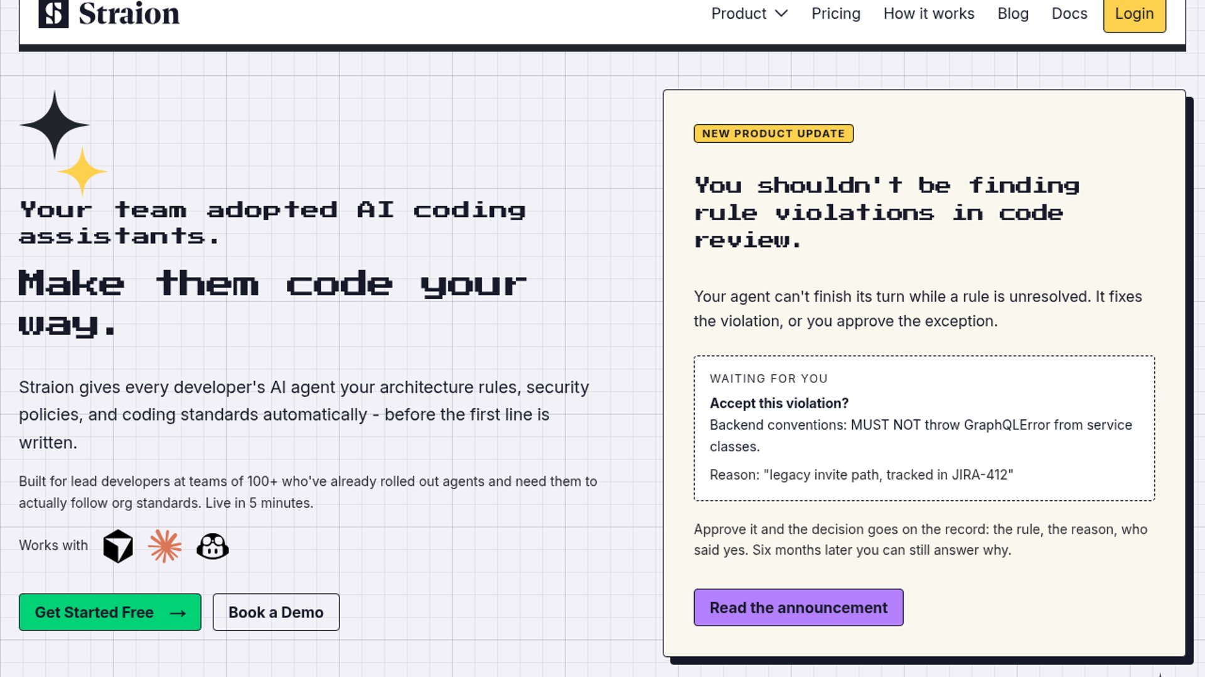Open the Docs link
This screenshot has height=677, width=1205.
pyautogui.click(x=1069, y=13)
